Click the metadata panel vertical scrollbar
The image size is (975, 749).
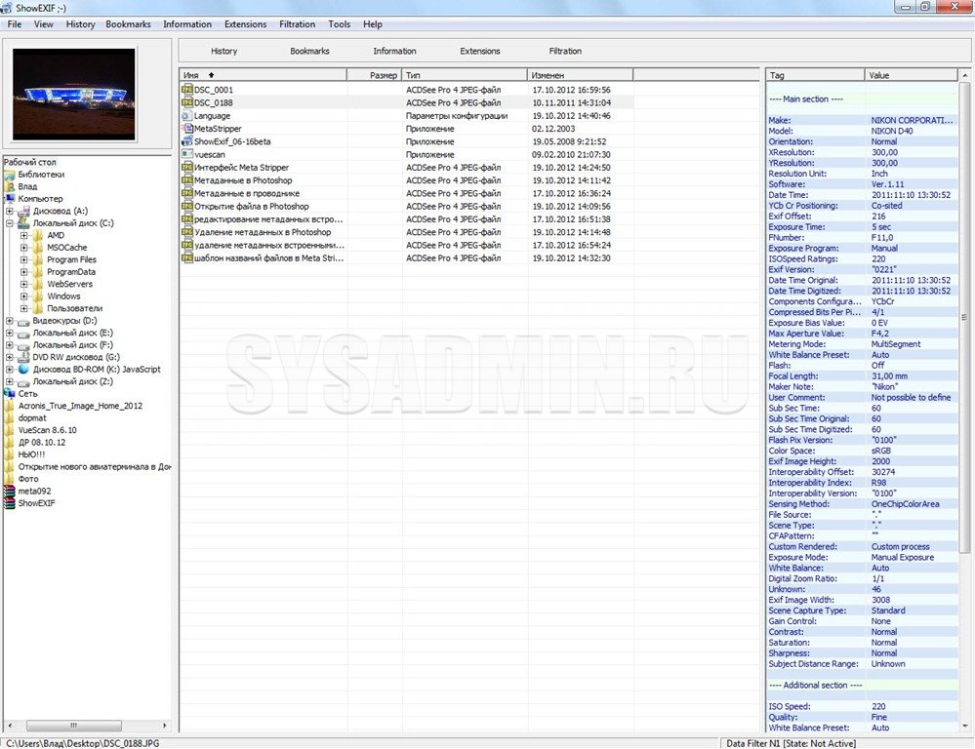coord(966,390)
